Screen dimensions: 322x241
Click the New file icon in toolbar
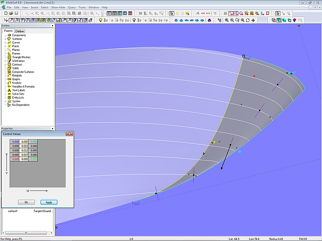click(x=5, y=13)
